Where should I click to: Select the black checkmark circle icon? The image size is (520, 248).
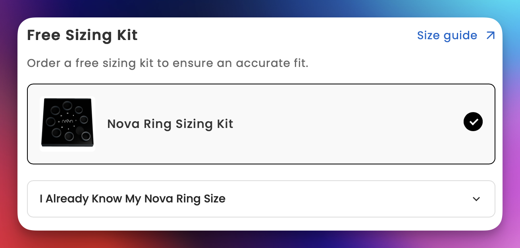pyautogui.click(x=473, y=122)
